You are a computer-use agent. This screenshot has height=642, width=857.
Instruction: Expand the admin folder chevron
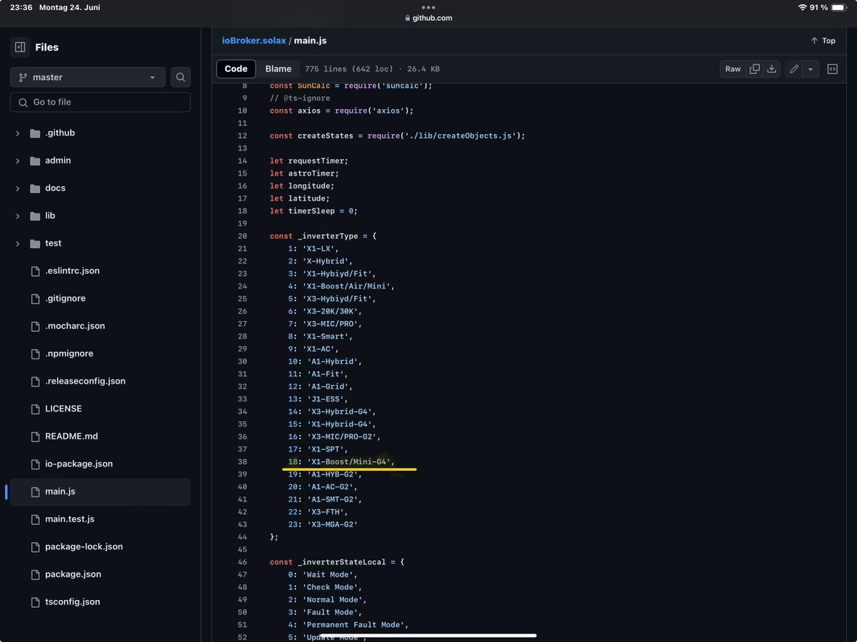click(x=18, y=160)
